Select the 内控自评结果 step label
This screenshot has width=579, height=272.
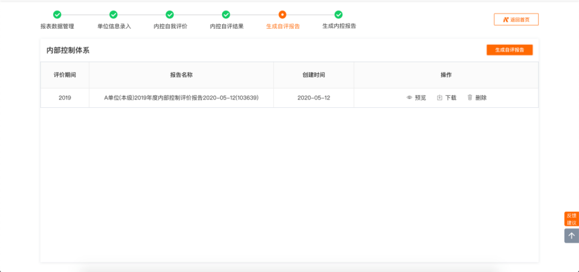tap(226, 26)
